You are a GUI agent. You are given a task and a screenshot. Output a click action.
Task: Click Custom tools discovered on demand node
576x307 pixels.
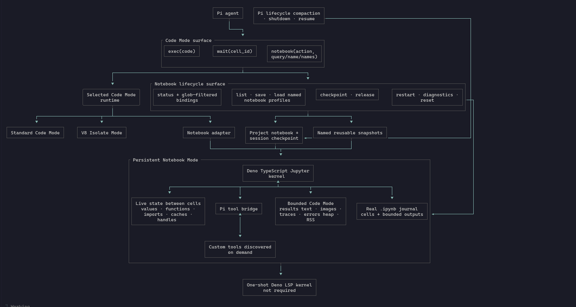240,249
